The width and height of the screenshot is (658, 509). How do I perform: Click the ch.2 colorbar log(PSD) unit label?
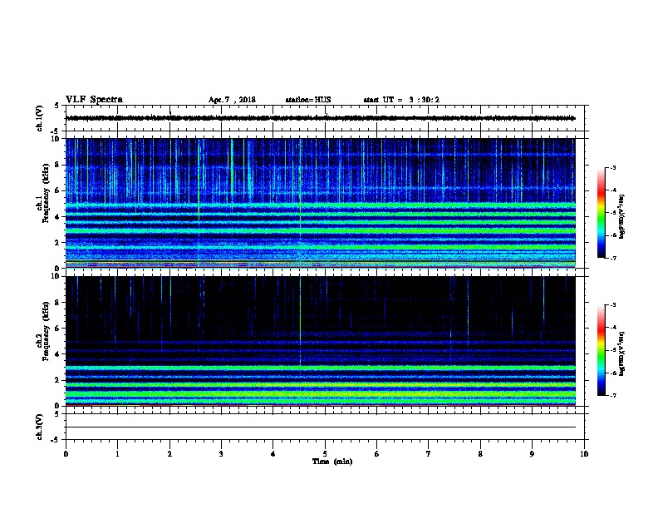(621, 353)
